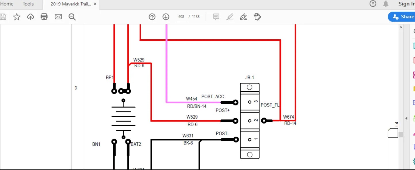Click the total page count 1138
The height and width of the screenshot is (170, 415).
tap(196, 17)
